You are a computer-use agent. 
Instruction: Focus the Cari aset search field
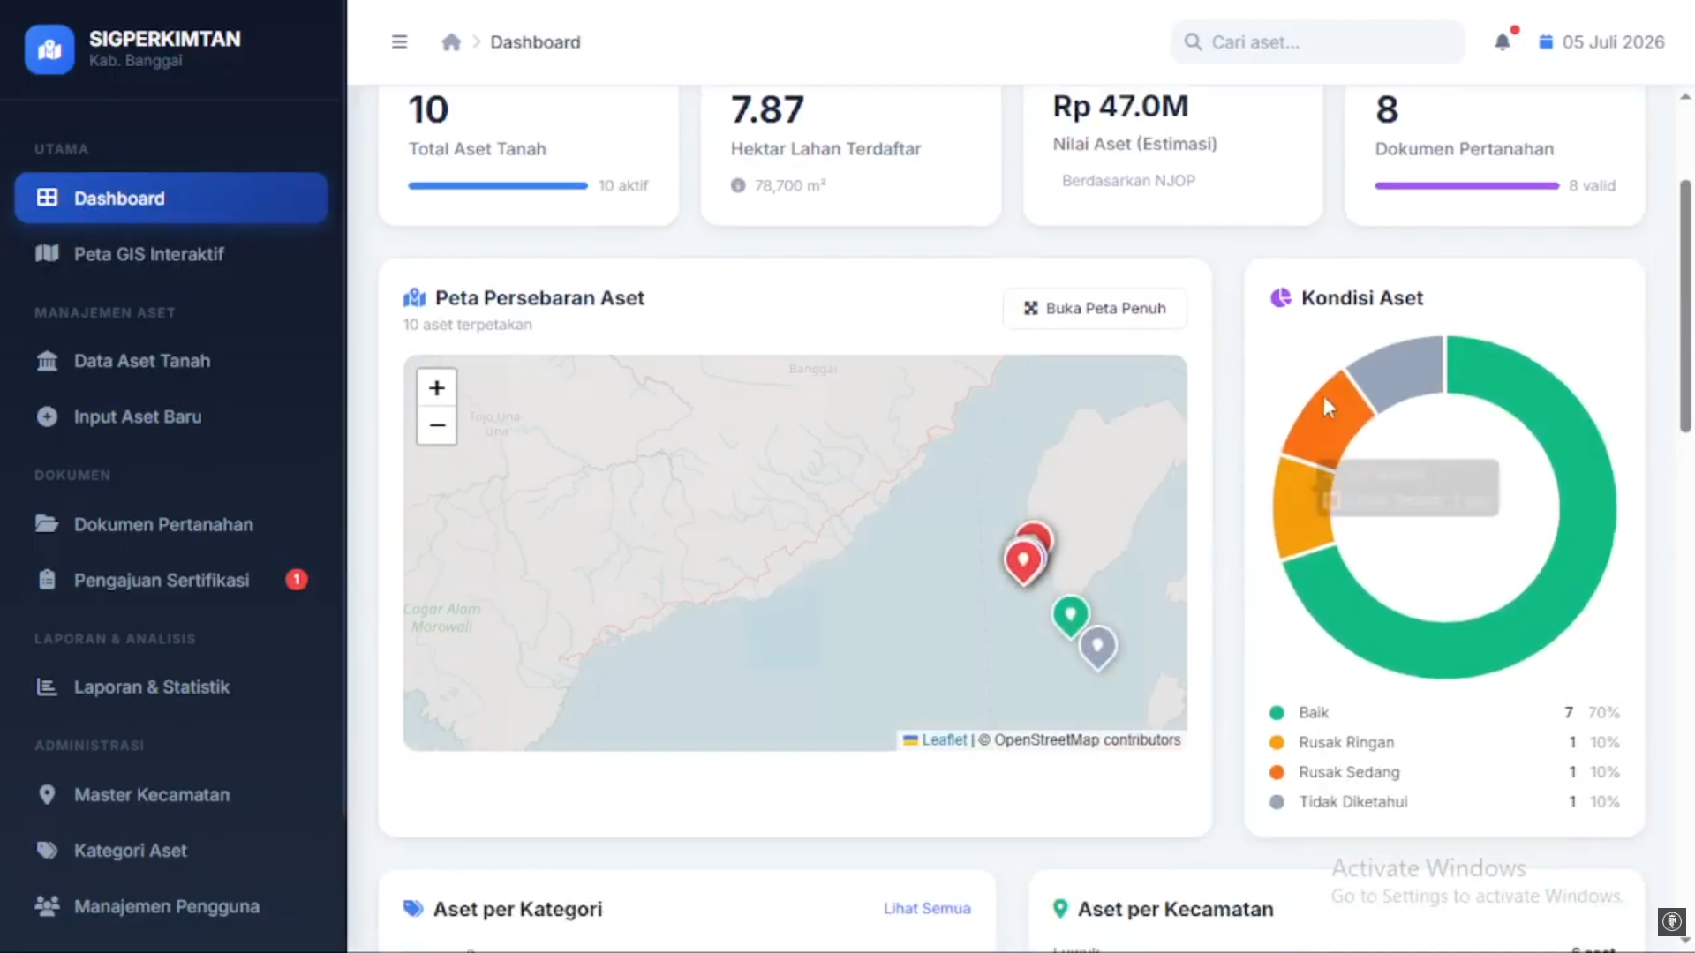[x=1317, y=41]
